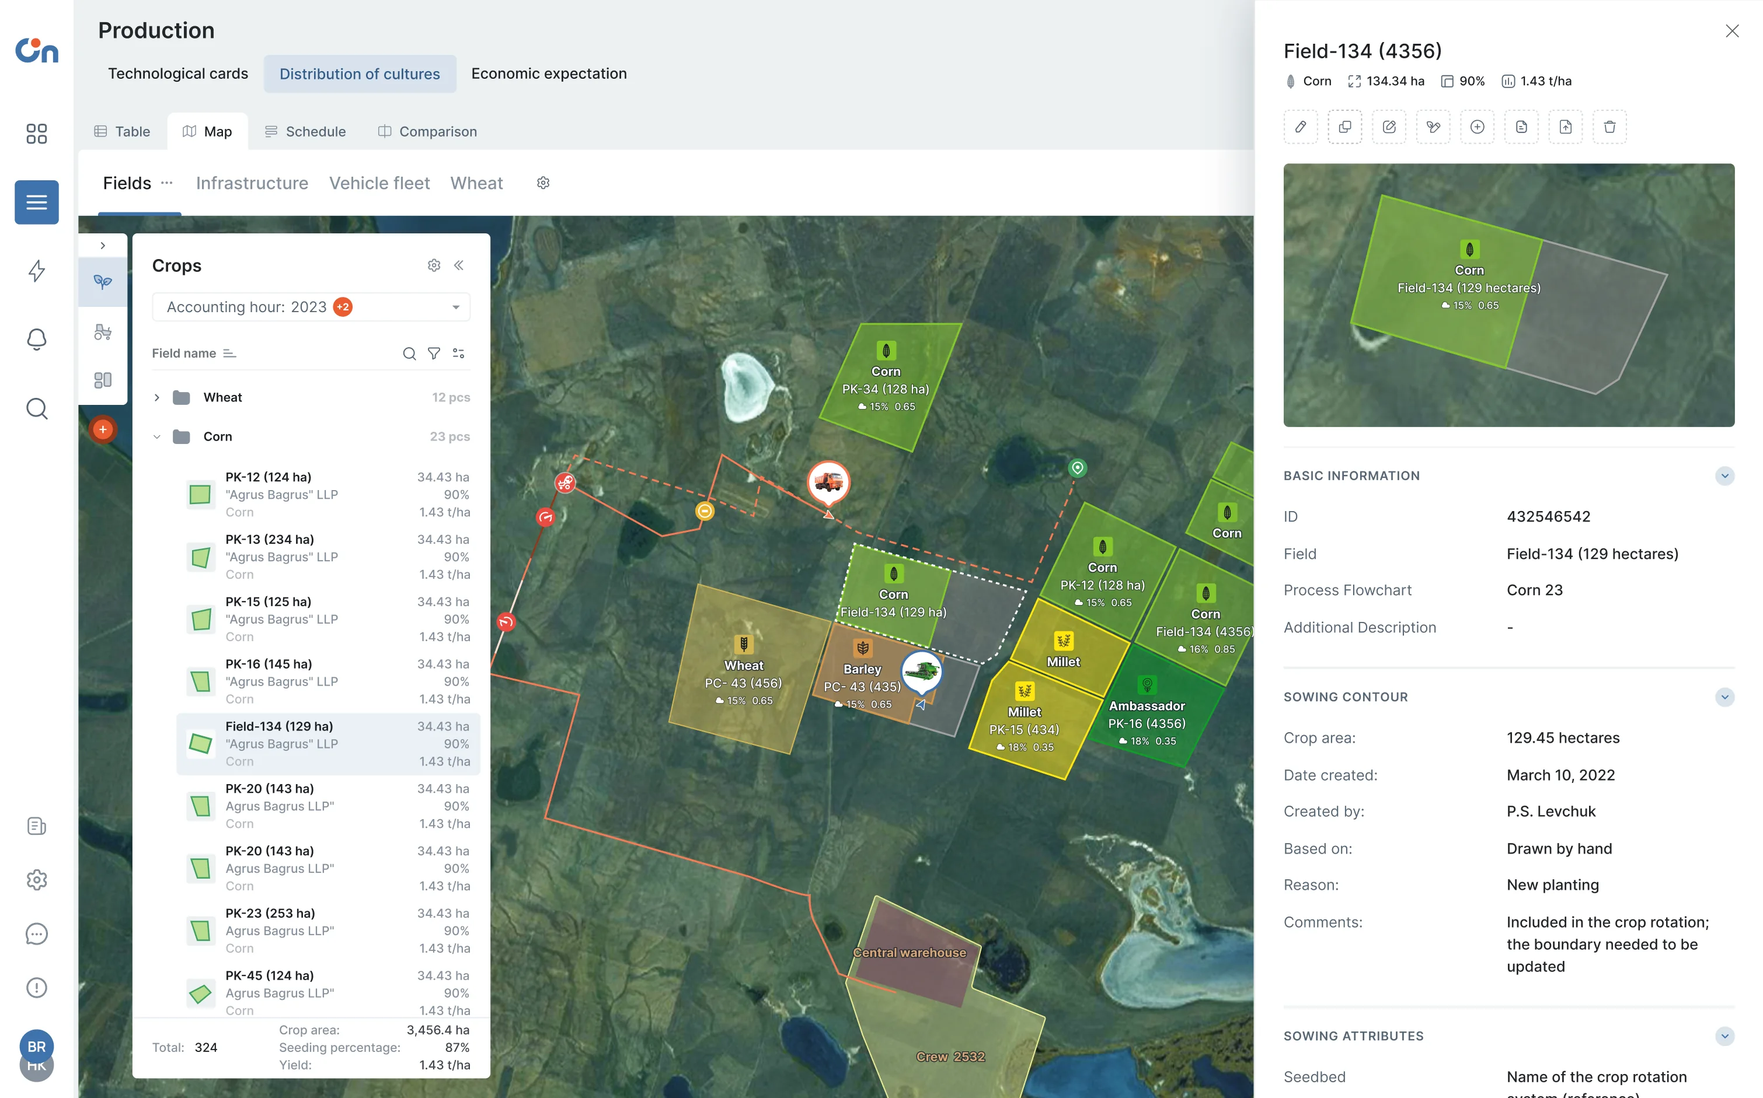Open the Fields tab more options dots
The height and width of the screenshot is (1098, 1763).
coord(167,183)
